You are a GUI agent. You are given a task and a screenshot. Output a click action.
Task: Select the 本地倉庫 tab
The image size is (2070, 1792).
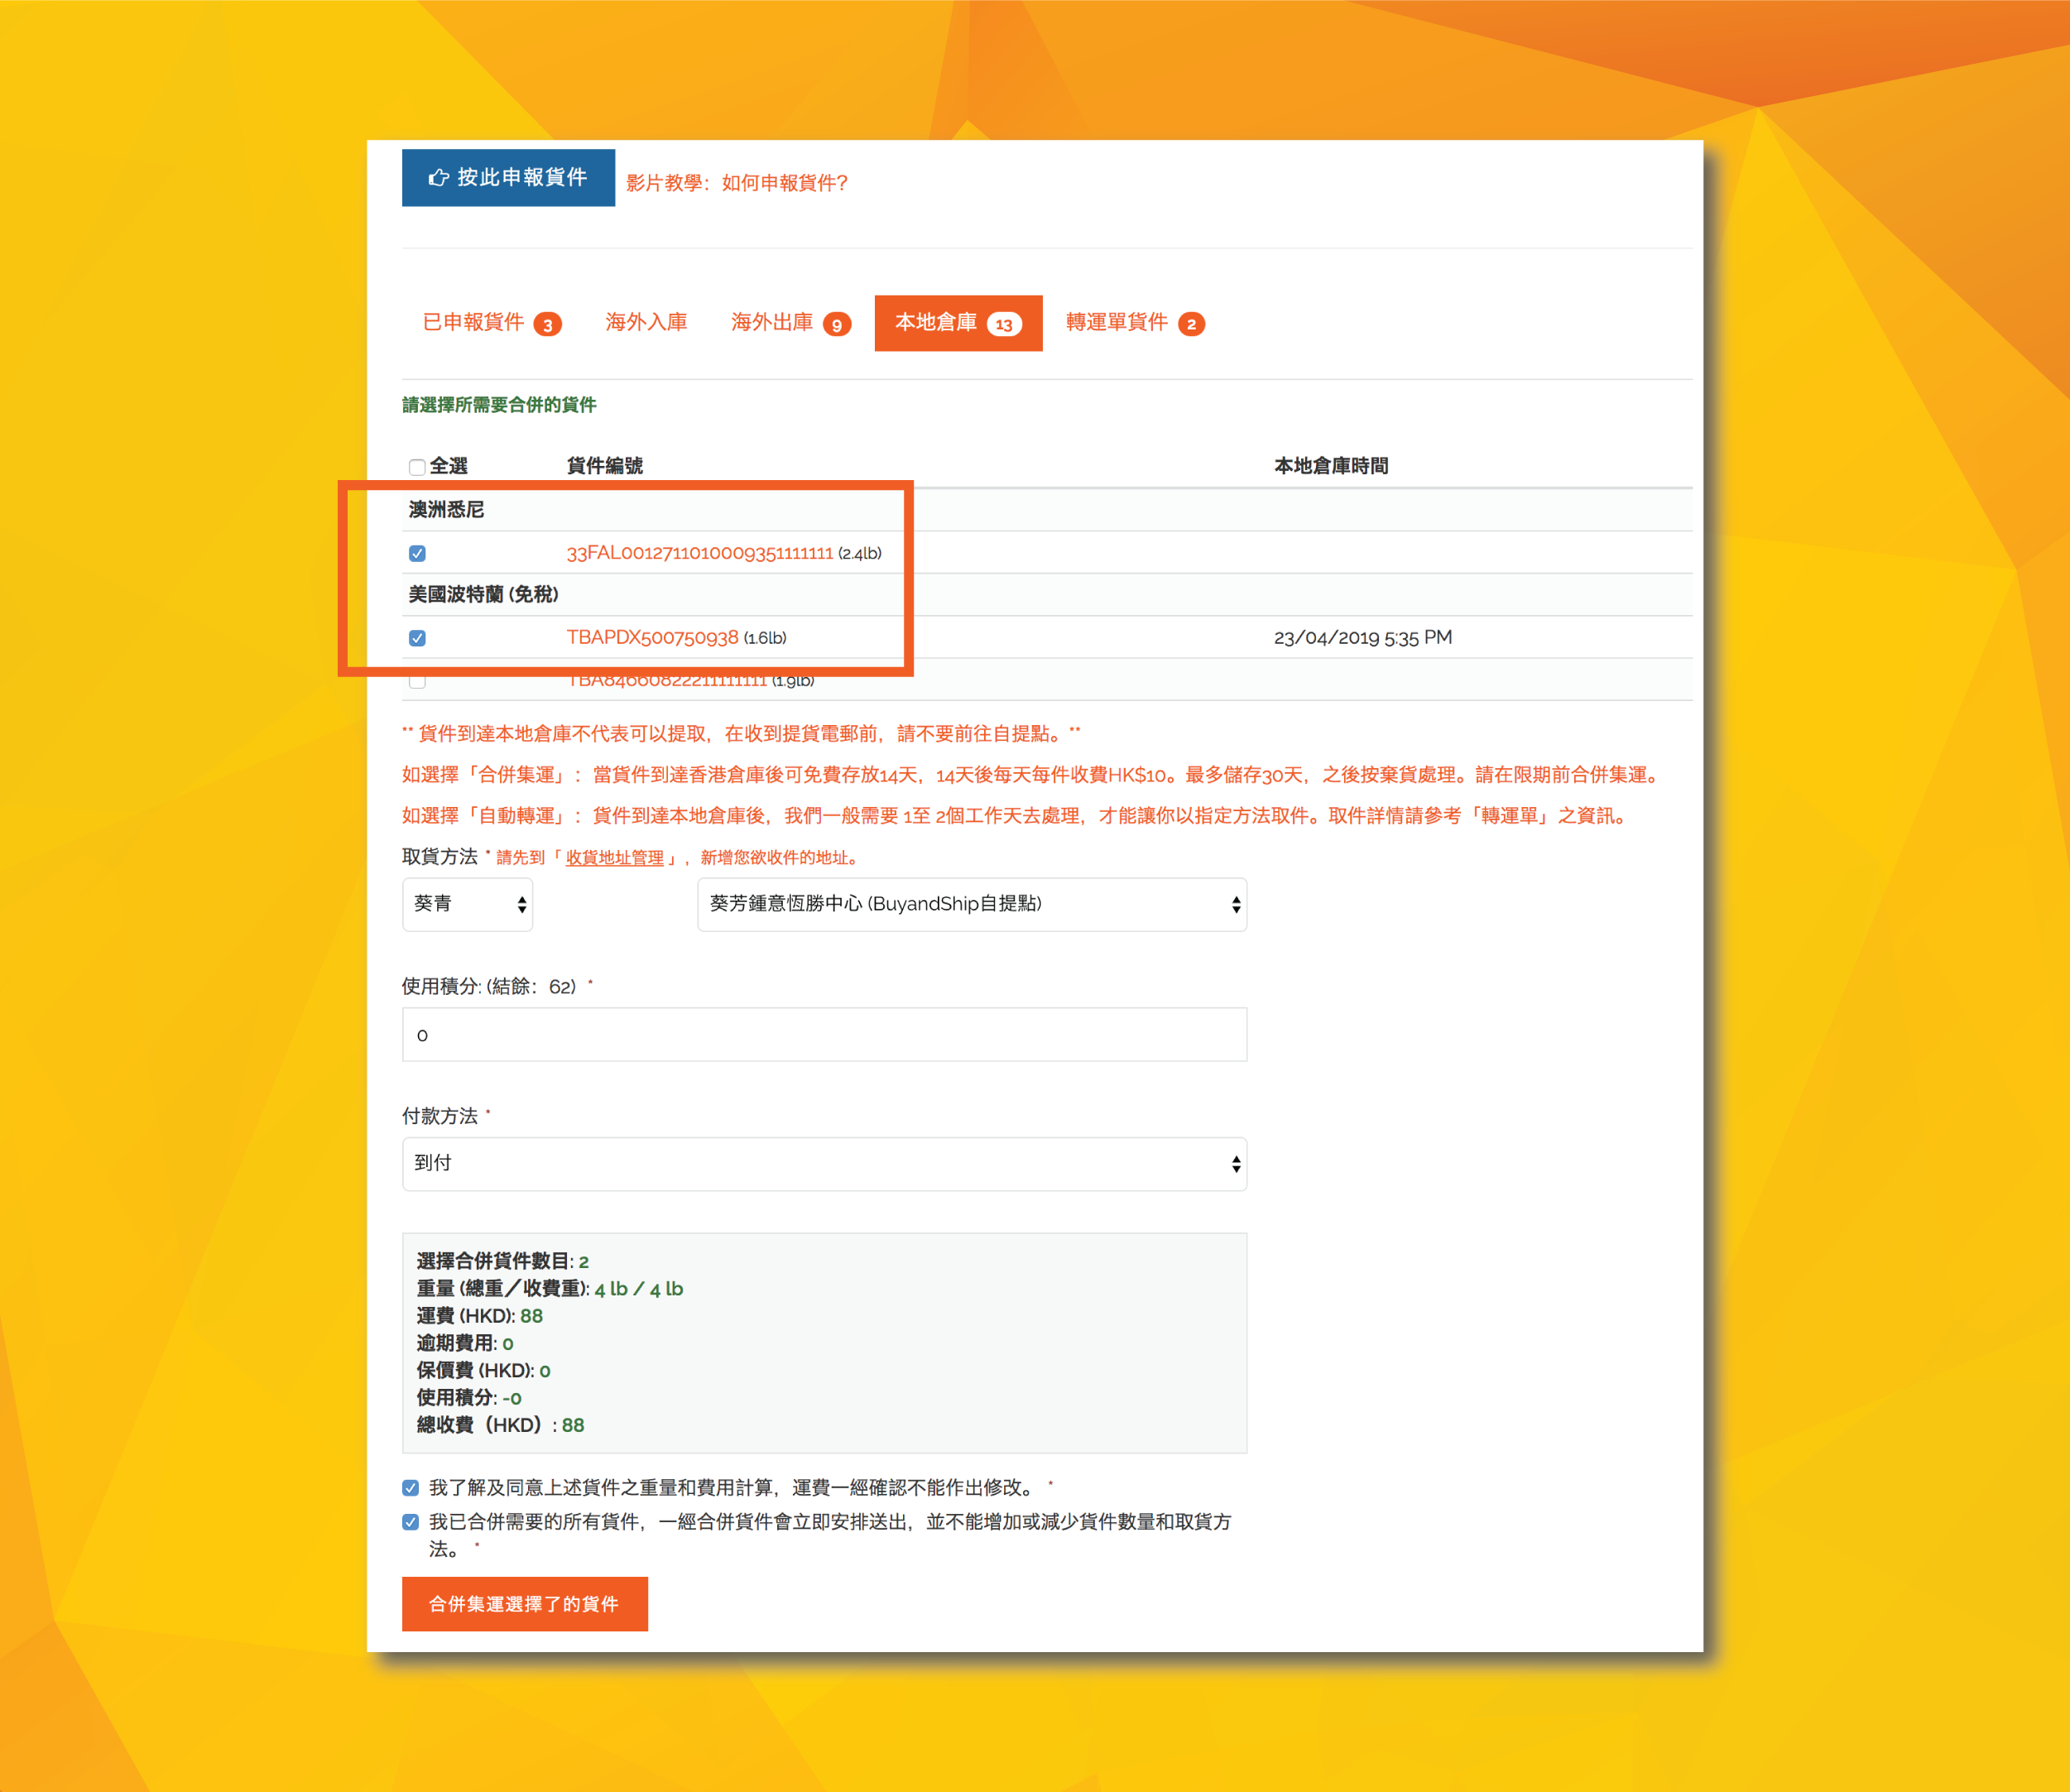point(957,323)
